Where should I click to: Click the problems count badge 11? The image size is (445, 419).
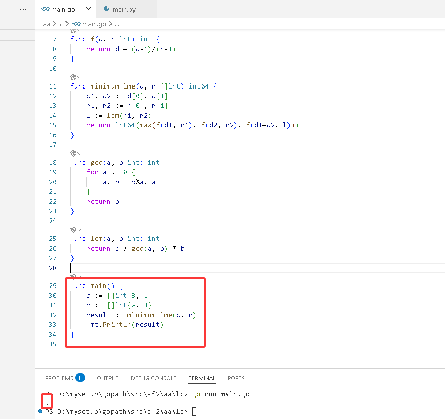tap(80, 378)
